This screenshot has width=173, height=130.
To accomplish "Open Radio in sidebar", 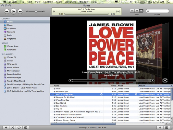I will 10,35.
